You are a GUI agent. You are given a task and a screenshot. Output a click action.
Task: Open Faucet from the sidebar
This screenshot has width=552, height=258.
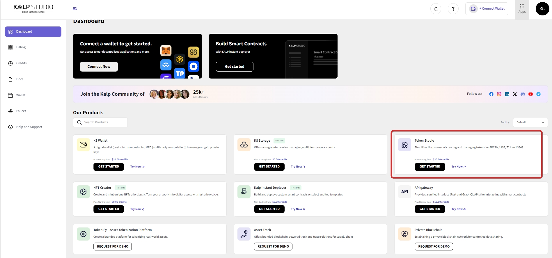point(21,111)
